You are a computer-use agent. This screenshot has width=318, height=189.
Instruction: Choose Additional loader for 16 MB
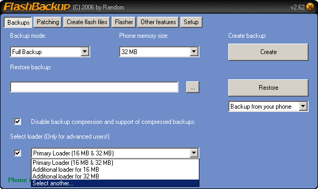(115, 170)
